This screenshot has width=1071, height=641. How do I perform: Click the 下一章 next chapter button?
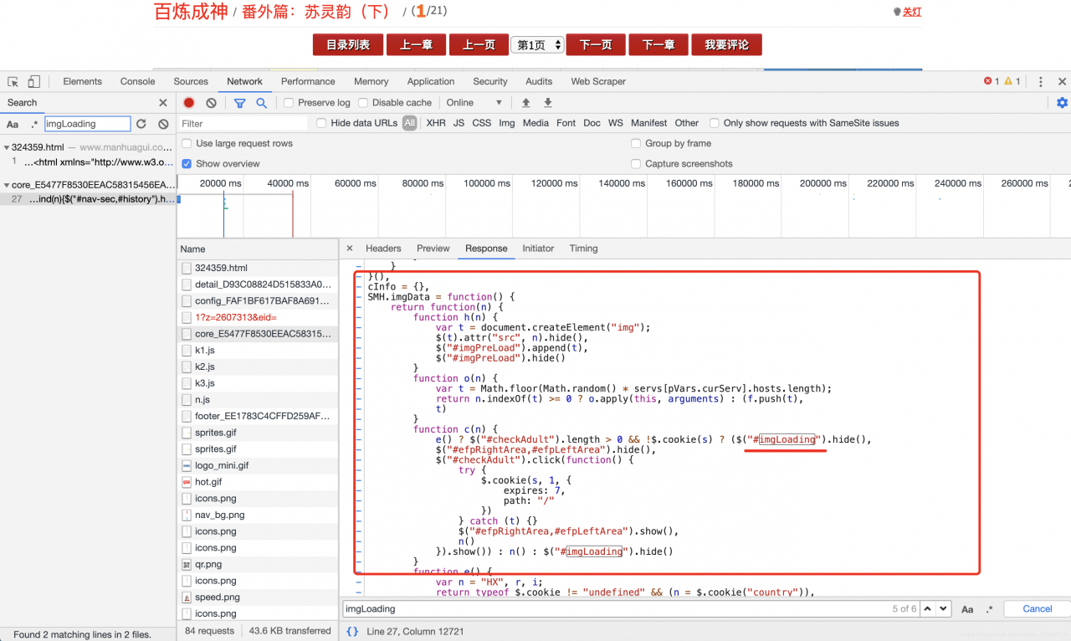tap(658, 45)
